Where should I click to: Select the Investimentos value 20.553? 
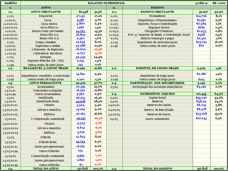pos(80,87)
